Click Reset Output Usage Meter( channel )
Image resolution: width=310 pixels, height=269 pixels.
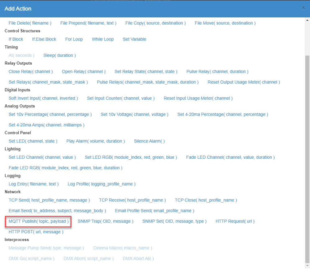(244, 82)
